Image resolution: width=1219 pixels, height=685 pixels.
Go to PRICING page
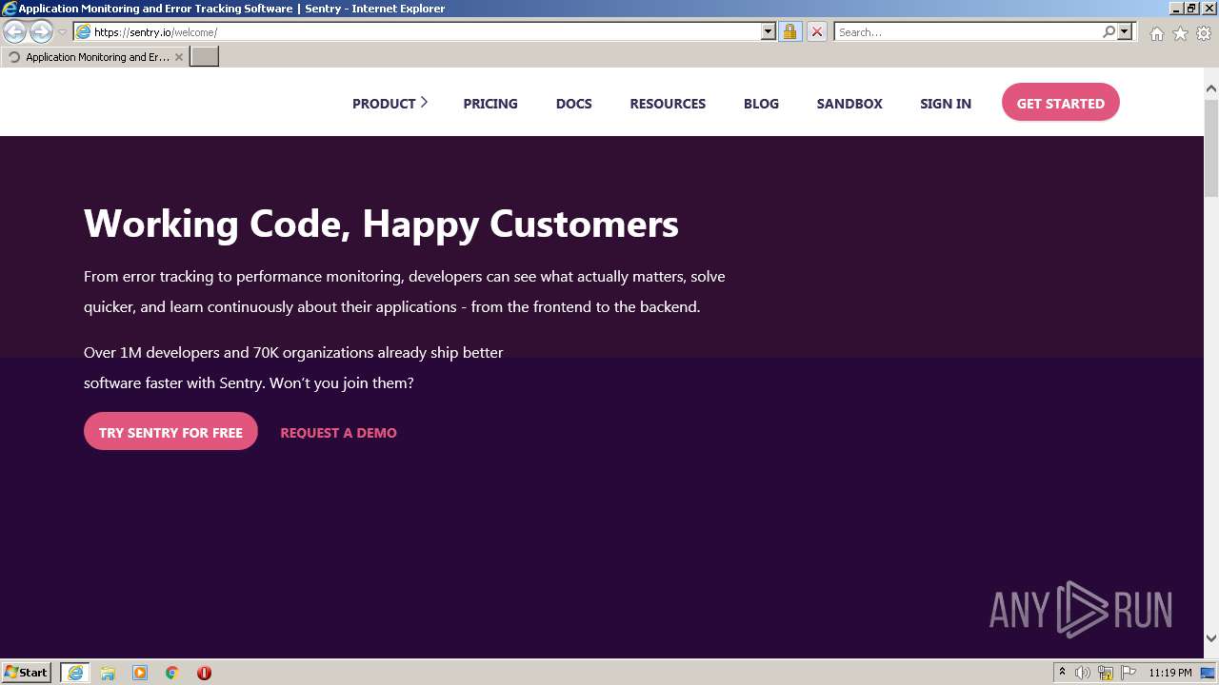pyautogui.click(x=490, y=104)
